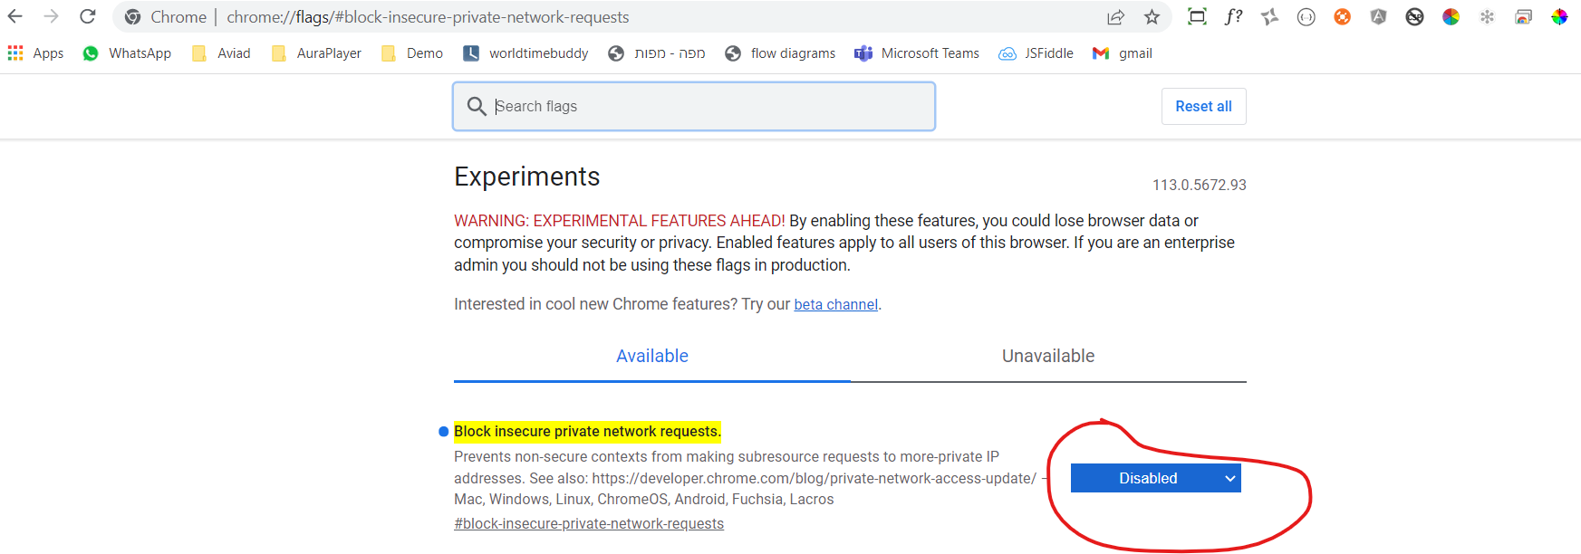1581x554 pixels.
Task: Open the f? font finder extension
Action: click(x=1233, y=16)
